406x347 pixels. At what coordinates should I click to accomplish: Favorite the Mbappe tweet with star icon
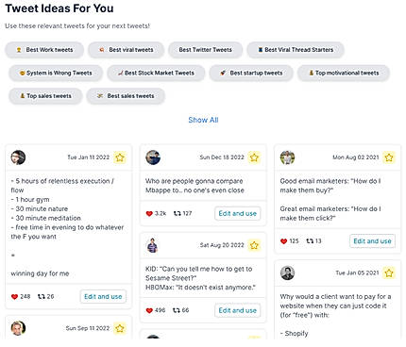point(254,157)
